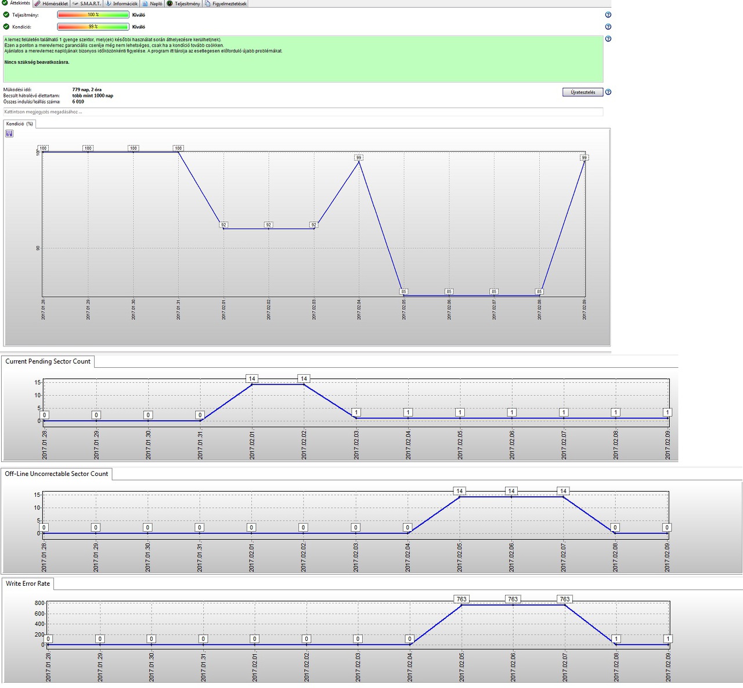743x688 pixels.
Task: Click the green check icon beside Kondíció
Action: pos(6,27)
